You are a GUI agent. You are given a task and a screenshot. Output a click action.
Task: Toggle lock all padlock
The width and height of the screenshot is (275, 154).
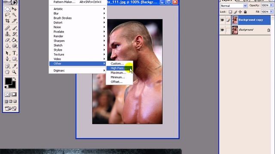click(245, 12)
